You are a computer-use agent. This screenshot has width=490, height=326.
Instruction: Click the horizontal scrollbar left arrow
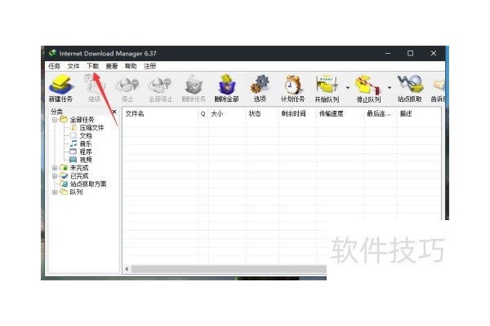(127, 269)
